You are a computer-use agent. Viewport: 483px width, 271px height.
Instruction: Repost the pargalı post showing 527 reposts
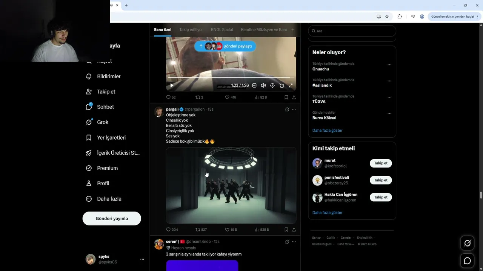[x=201, y=230]
